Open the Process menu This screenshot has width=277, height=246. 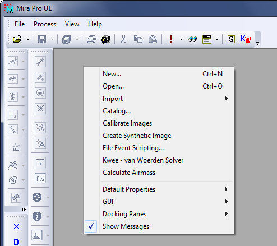[x=45, y=24]
